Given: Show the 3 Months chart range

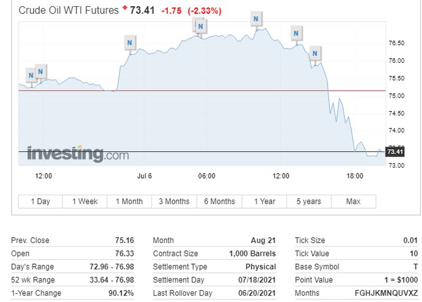Looking at the screenshot, I should click(174, 201).
